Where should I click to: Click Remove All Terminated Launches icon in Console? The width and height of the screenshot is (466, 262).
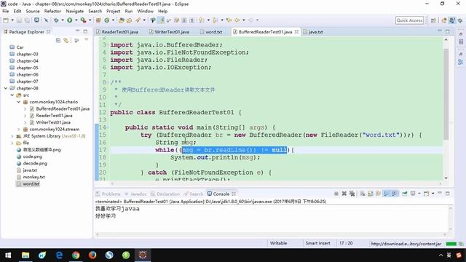352,194
